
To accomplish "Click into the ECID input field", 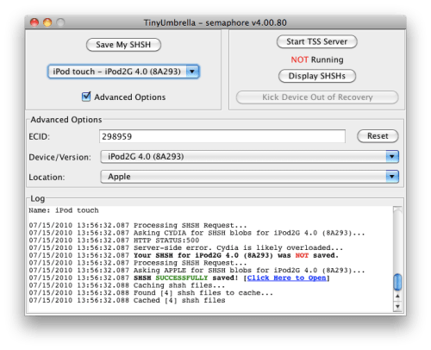I will click(x=222, y=136).
